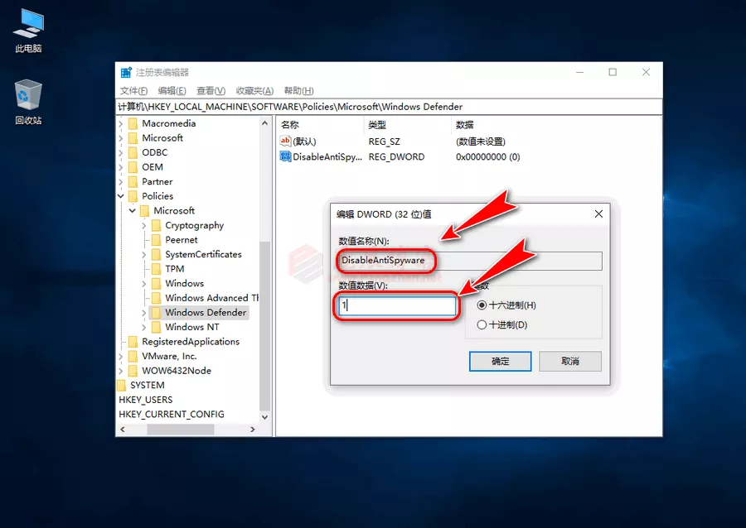Open the 此电脑 desktop icon
Screen dimensions: 746x528
click(28, 24)
